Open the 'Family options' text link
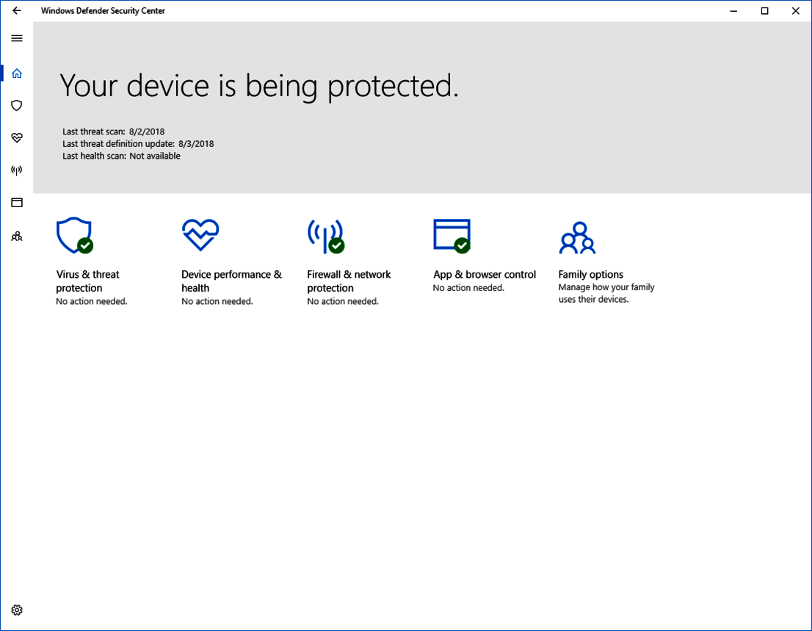This screenshot has height=631, width=812. coord(590,275)
